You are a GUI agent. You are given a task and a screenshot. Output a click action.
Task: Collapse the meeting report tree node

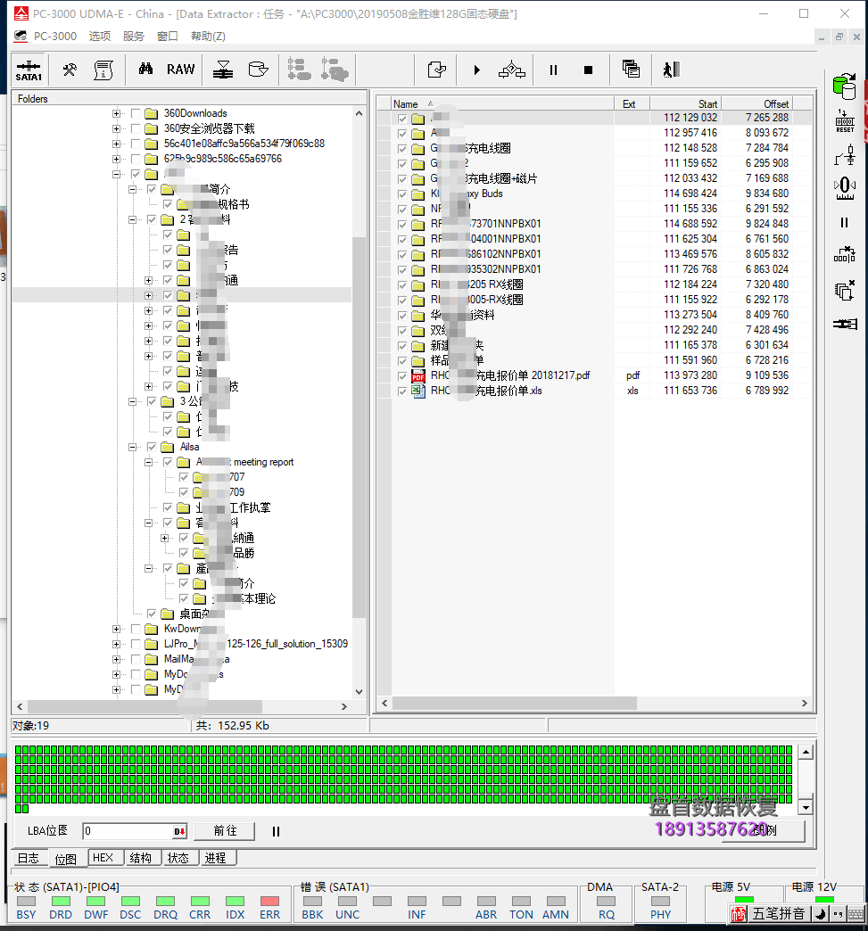pos(148,462)
